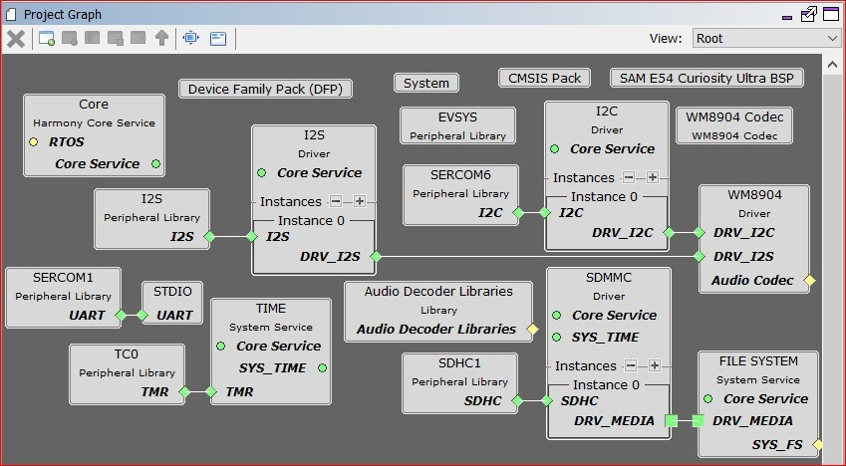Click the blue layout panel toolbar icon
Screen dimensions: 846x466
tap(218, 38)
